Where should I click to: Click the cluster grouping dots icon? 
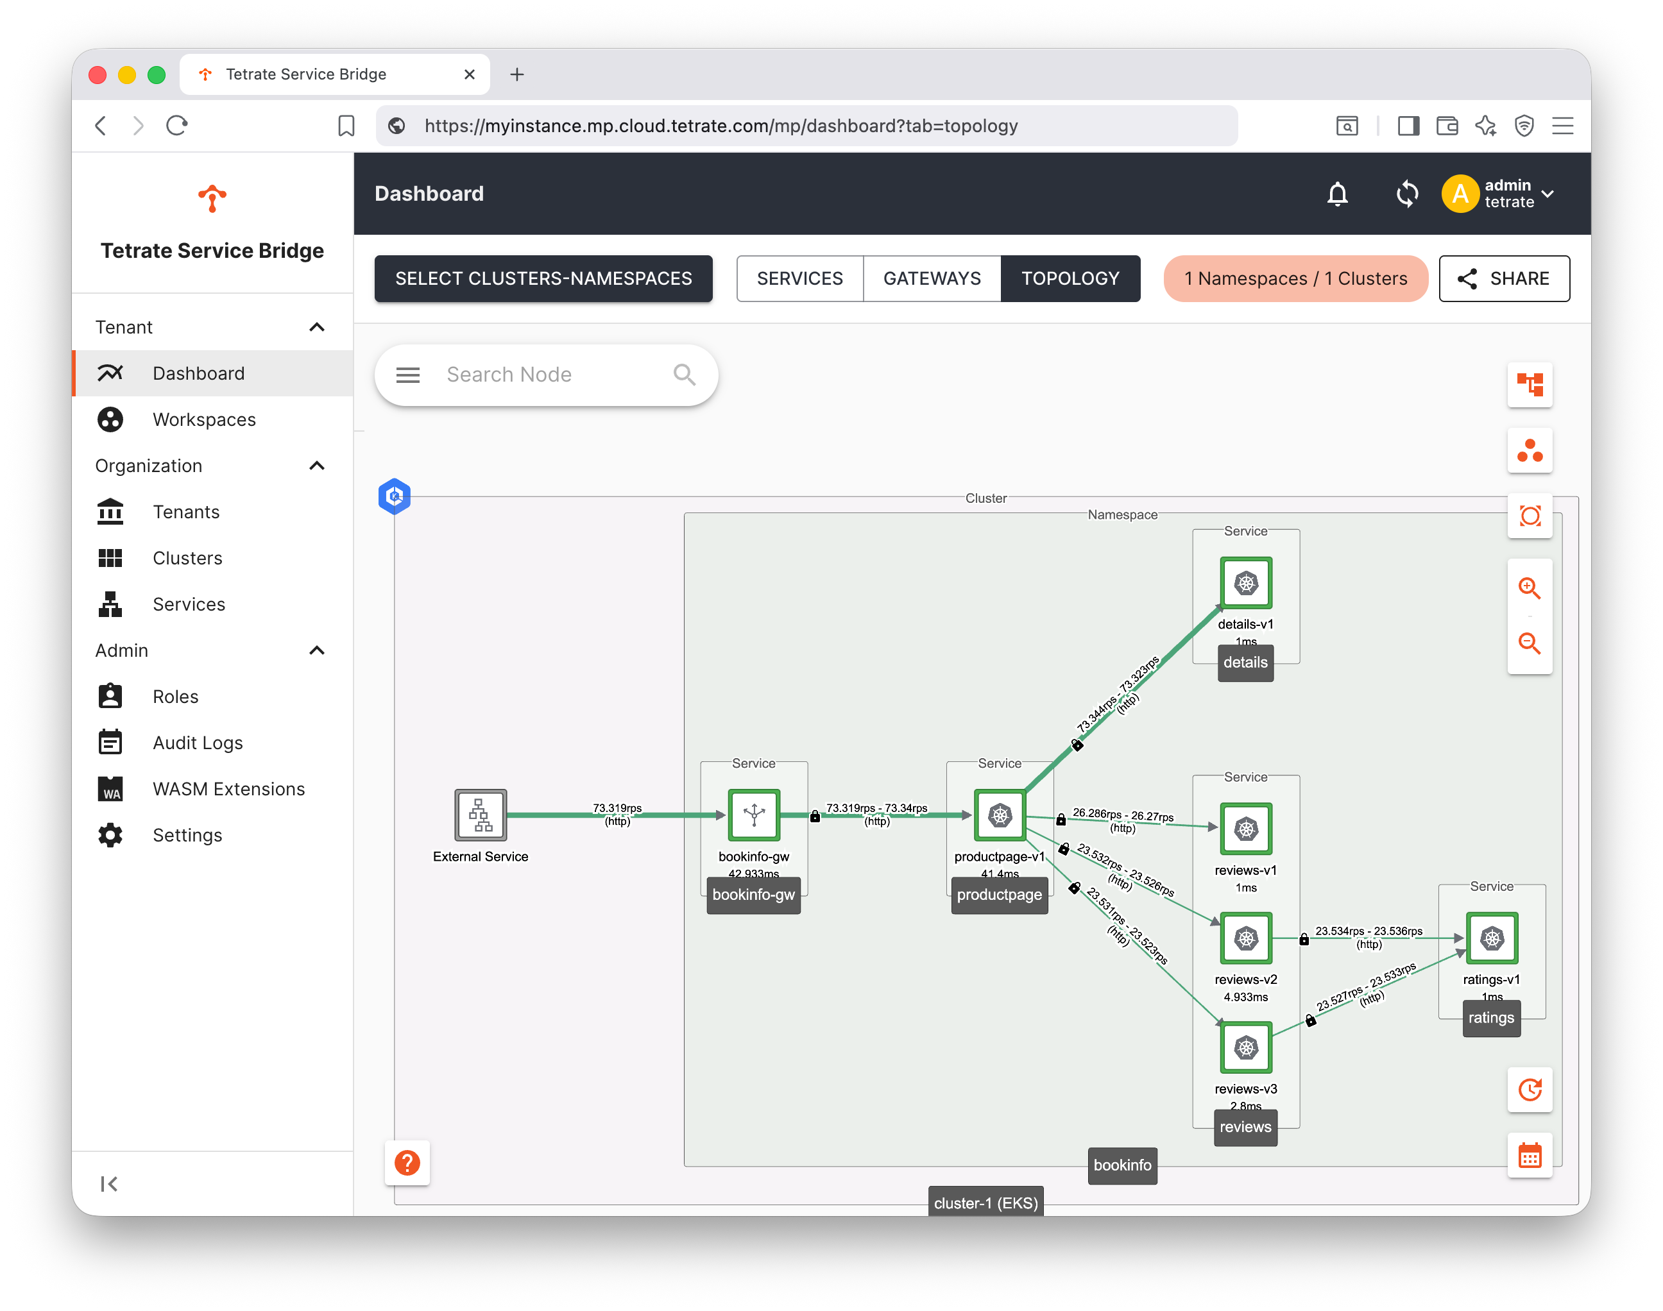tap(1529, 450)
